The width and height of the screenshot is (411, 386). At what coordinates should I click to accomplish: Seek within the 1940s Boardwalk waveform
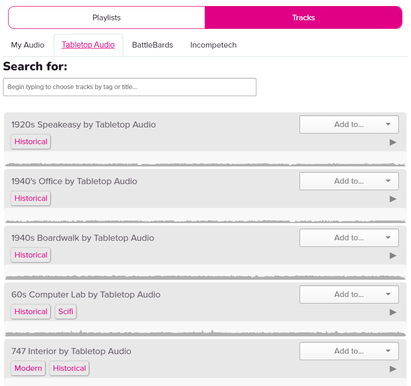[x=205, y=272]
